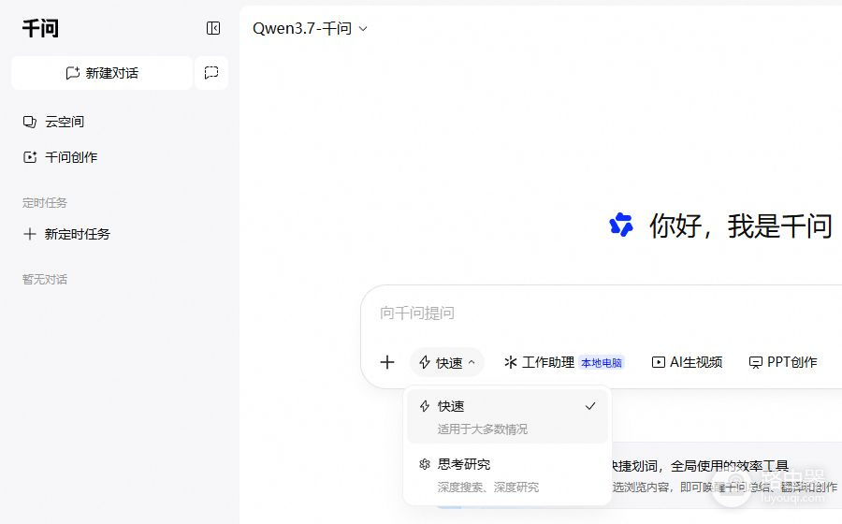Collapse the 快速 mode dropdown button
This screenshot has height=524, width=842.
click(447, 362)
